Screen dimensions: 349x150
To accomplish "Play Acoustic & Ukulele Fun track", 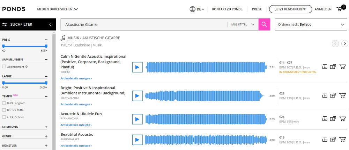I will point(137,119).
